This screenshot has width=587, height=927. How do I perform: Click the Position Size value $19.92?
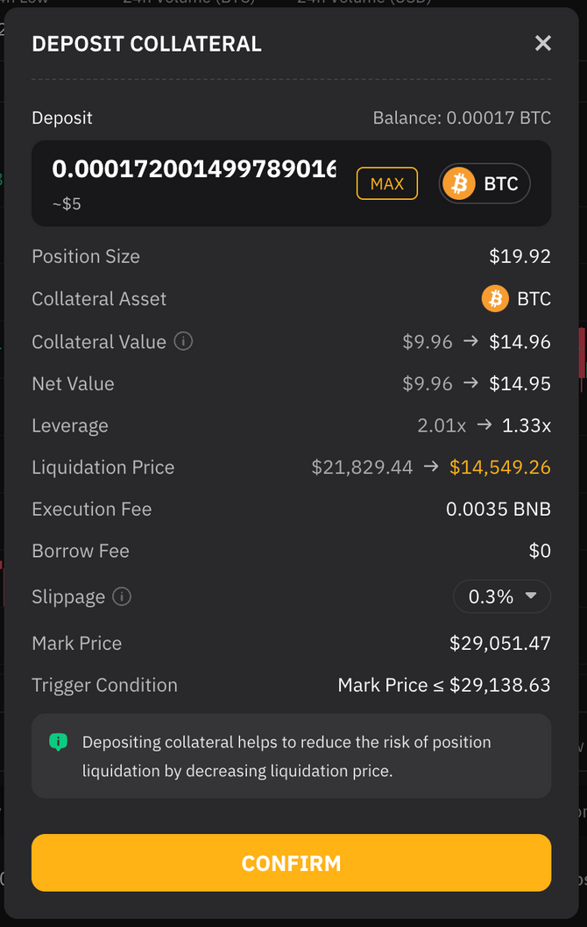click(x=520, y=257)
